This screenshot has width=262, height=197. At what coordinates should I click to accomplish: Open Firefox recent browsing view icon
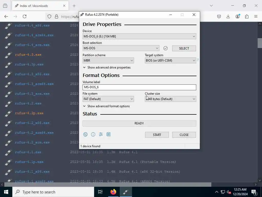tap(5, 6)
